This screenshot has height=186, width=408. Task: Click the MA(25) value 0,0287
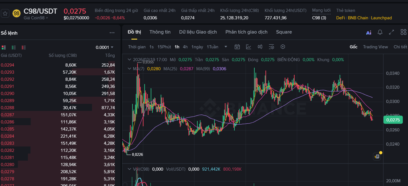coord(186,69)
